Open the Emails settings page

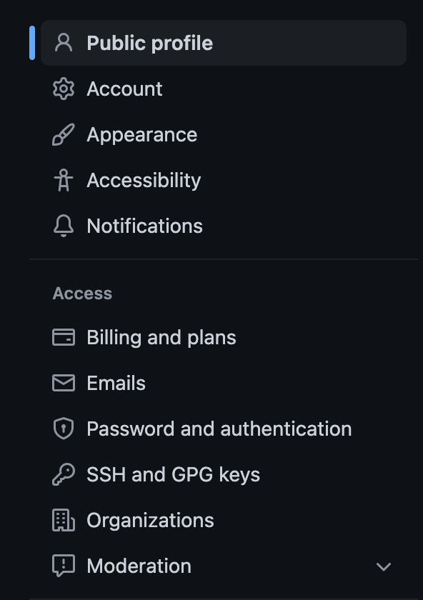pyautogui.click(x=116, y=383)
